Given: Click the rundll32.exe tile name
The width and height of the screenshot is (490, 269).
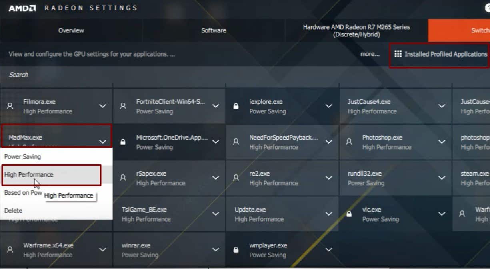Looking at the screenshot, I should (x=364, y=174).
